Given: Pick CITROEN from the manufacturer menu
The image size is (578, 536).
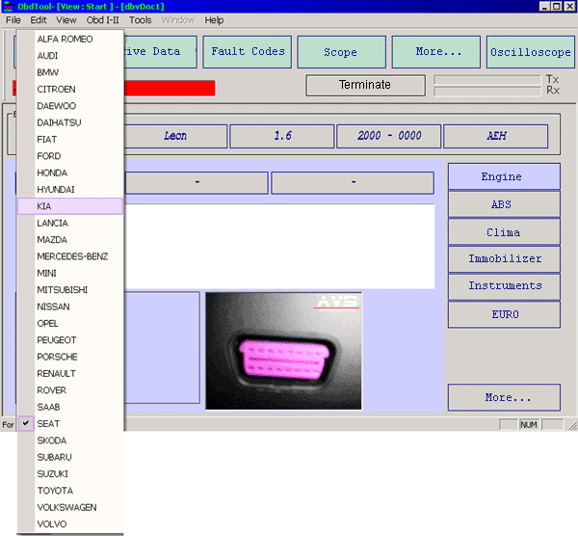Looking at the screenshot, I should pos(70,90).
